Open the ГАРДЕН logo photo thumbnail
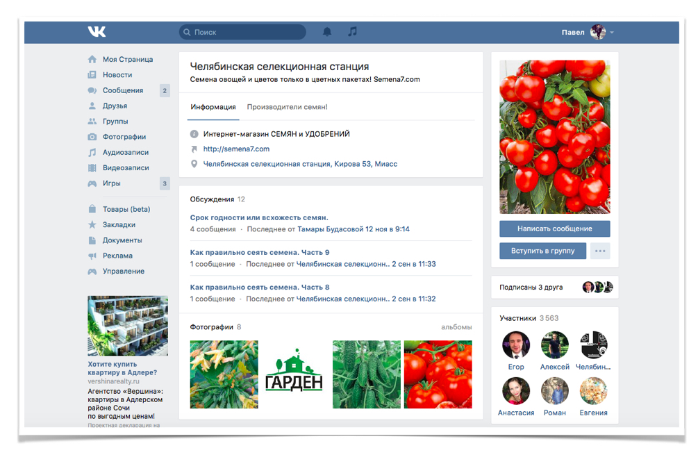The height and width of the screenshot is (457, 698). (294, 374)
